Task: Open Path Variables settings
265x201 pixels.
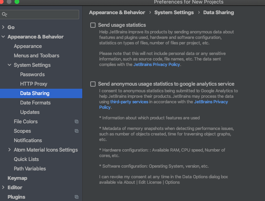Action: click(30, 169)
